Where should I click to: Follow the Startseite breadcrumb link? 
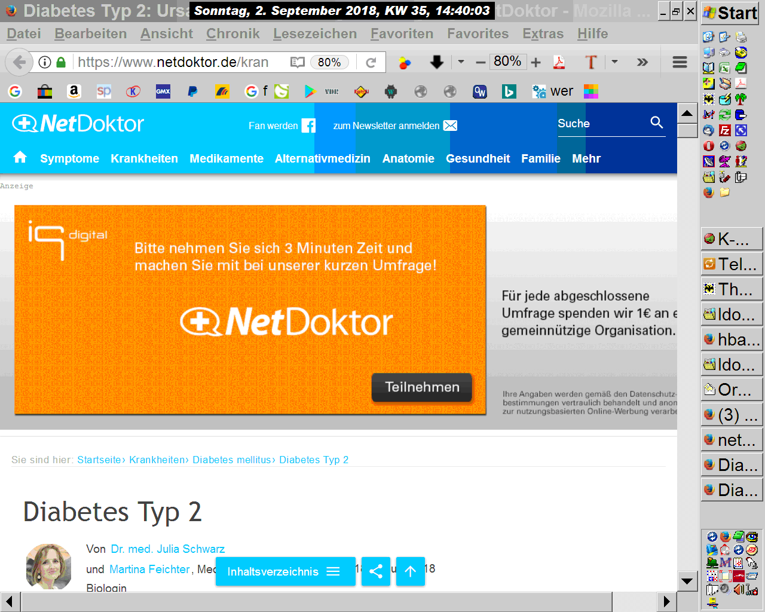100,460
